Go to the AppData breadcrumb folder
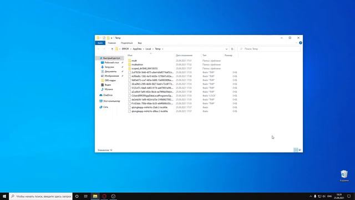 click(x=137, y=49)
